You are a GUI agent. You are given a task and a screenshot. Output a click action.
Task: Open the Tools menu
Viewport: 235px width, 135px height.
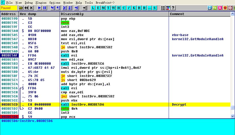(89, 3)
